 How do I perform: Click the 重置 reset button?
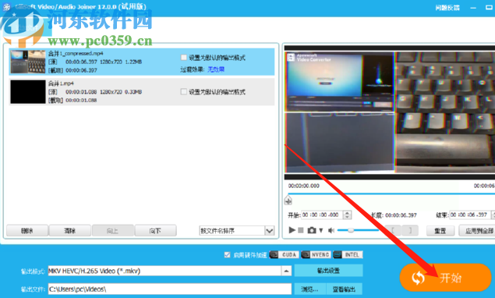pos(440,231)
